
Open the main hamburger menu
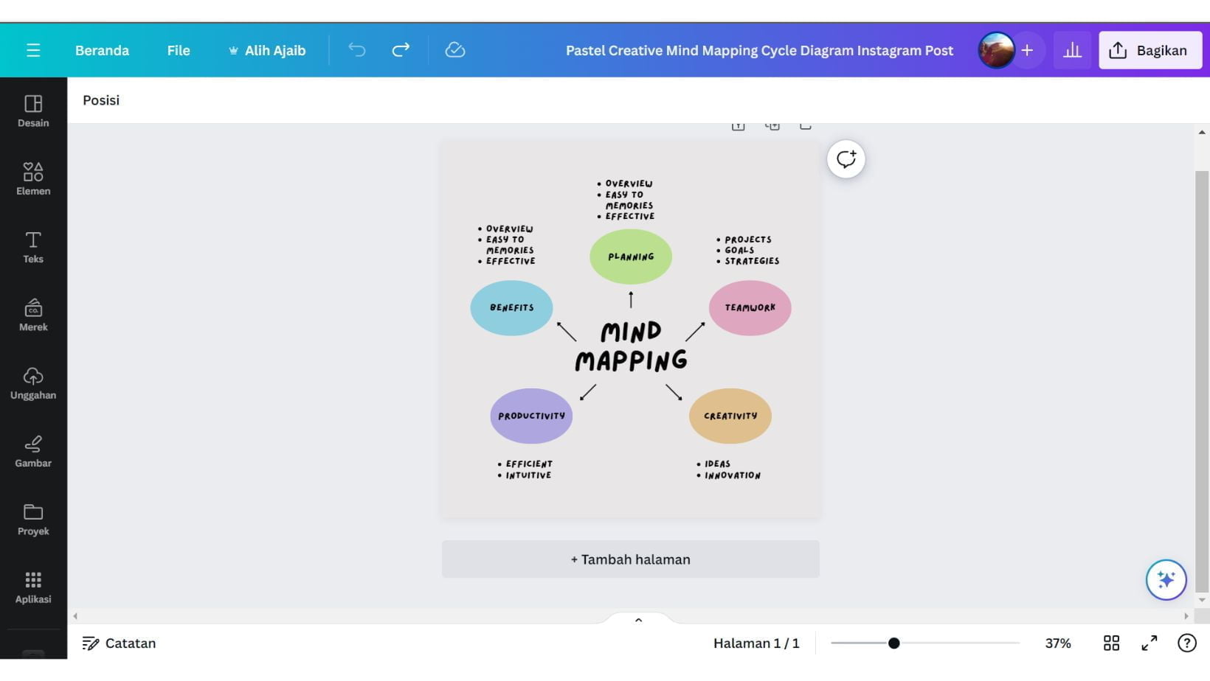[x=33, y=50]
